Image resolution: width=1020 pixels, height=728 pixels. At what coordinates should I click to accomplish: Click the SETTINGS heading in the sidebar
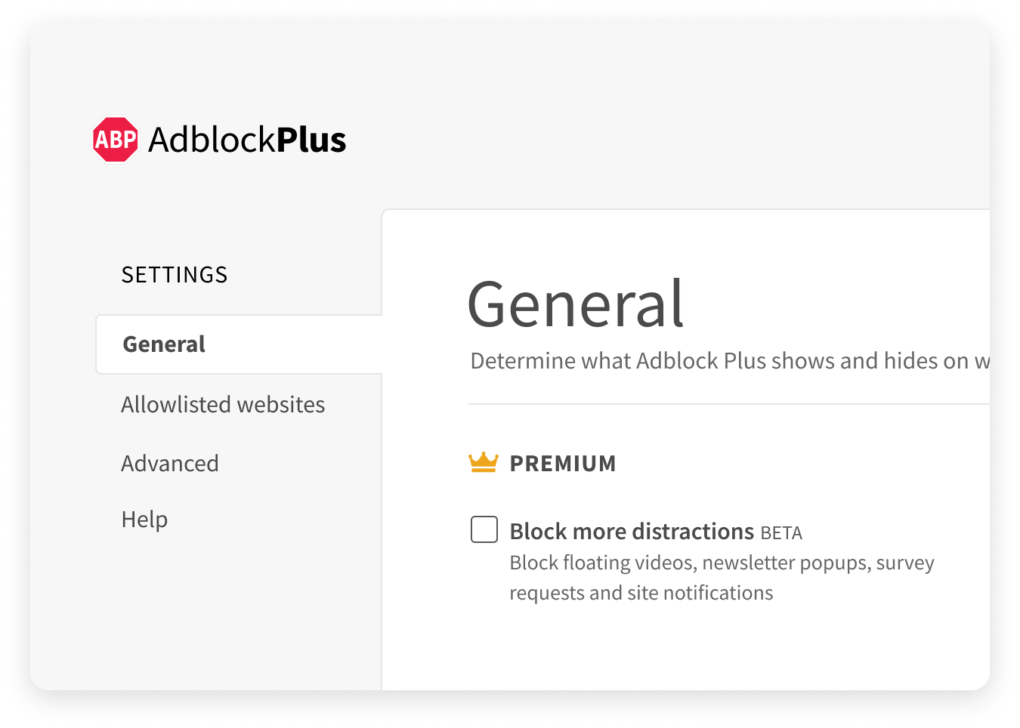click(x=174, y=274)
